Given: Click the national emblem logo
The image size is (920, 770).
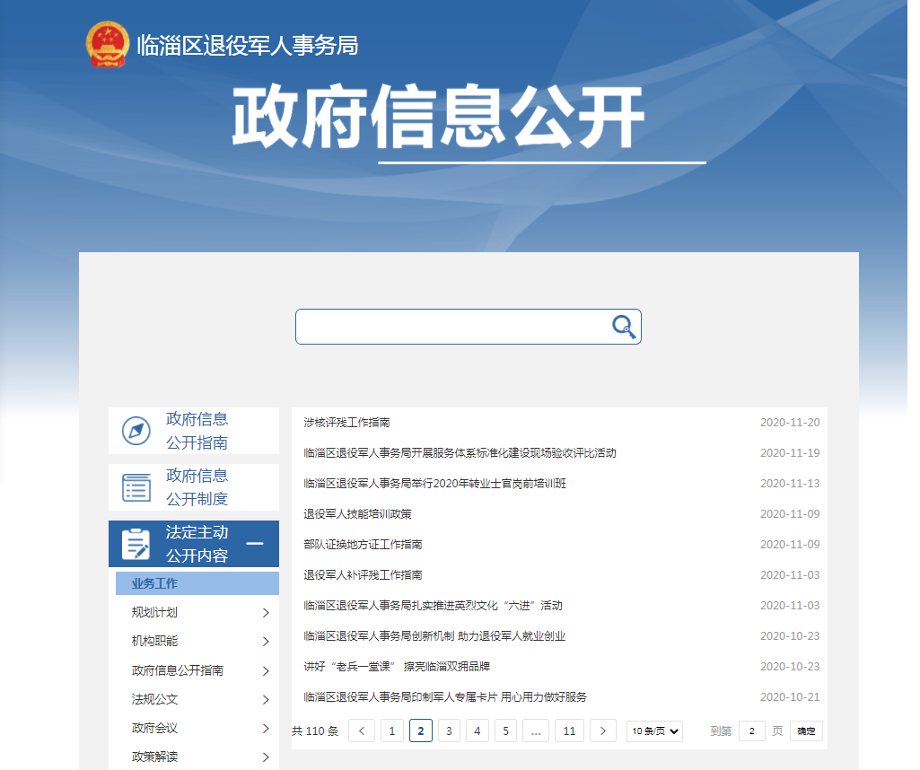Looking at the screenshot, I should coord(108,45).
